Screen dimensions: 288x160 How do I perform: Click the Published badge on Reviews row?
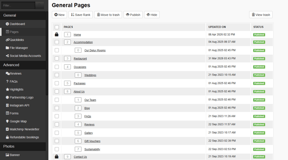click(x=259, y=124)
